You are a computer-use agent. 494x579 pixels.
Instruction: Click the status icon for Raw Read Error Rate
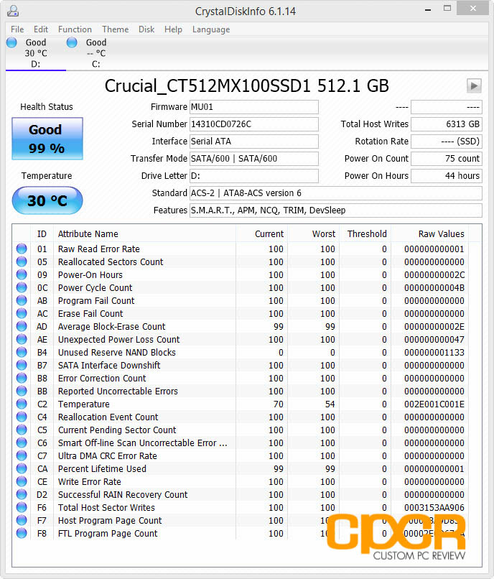pyautogui.click(x=22, y=249)
